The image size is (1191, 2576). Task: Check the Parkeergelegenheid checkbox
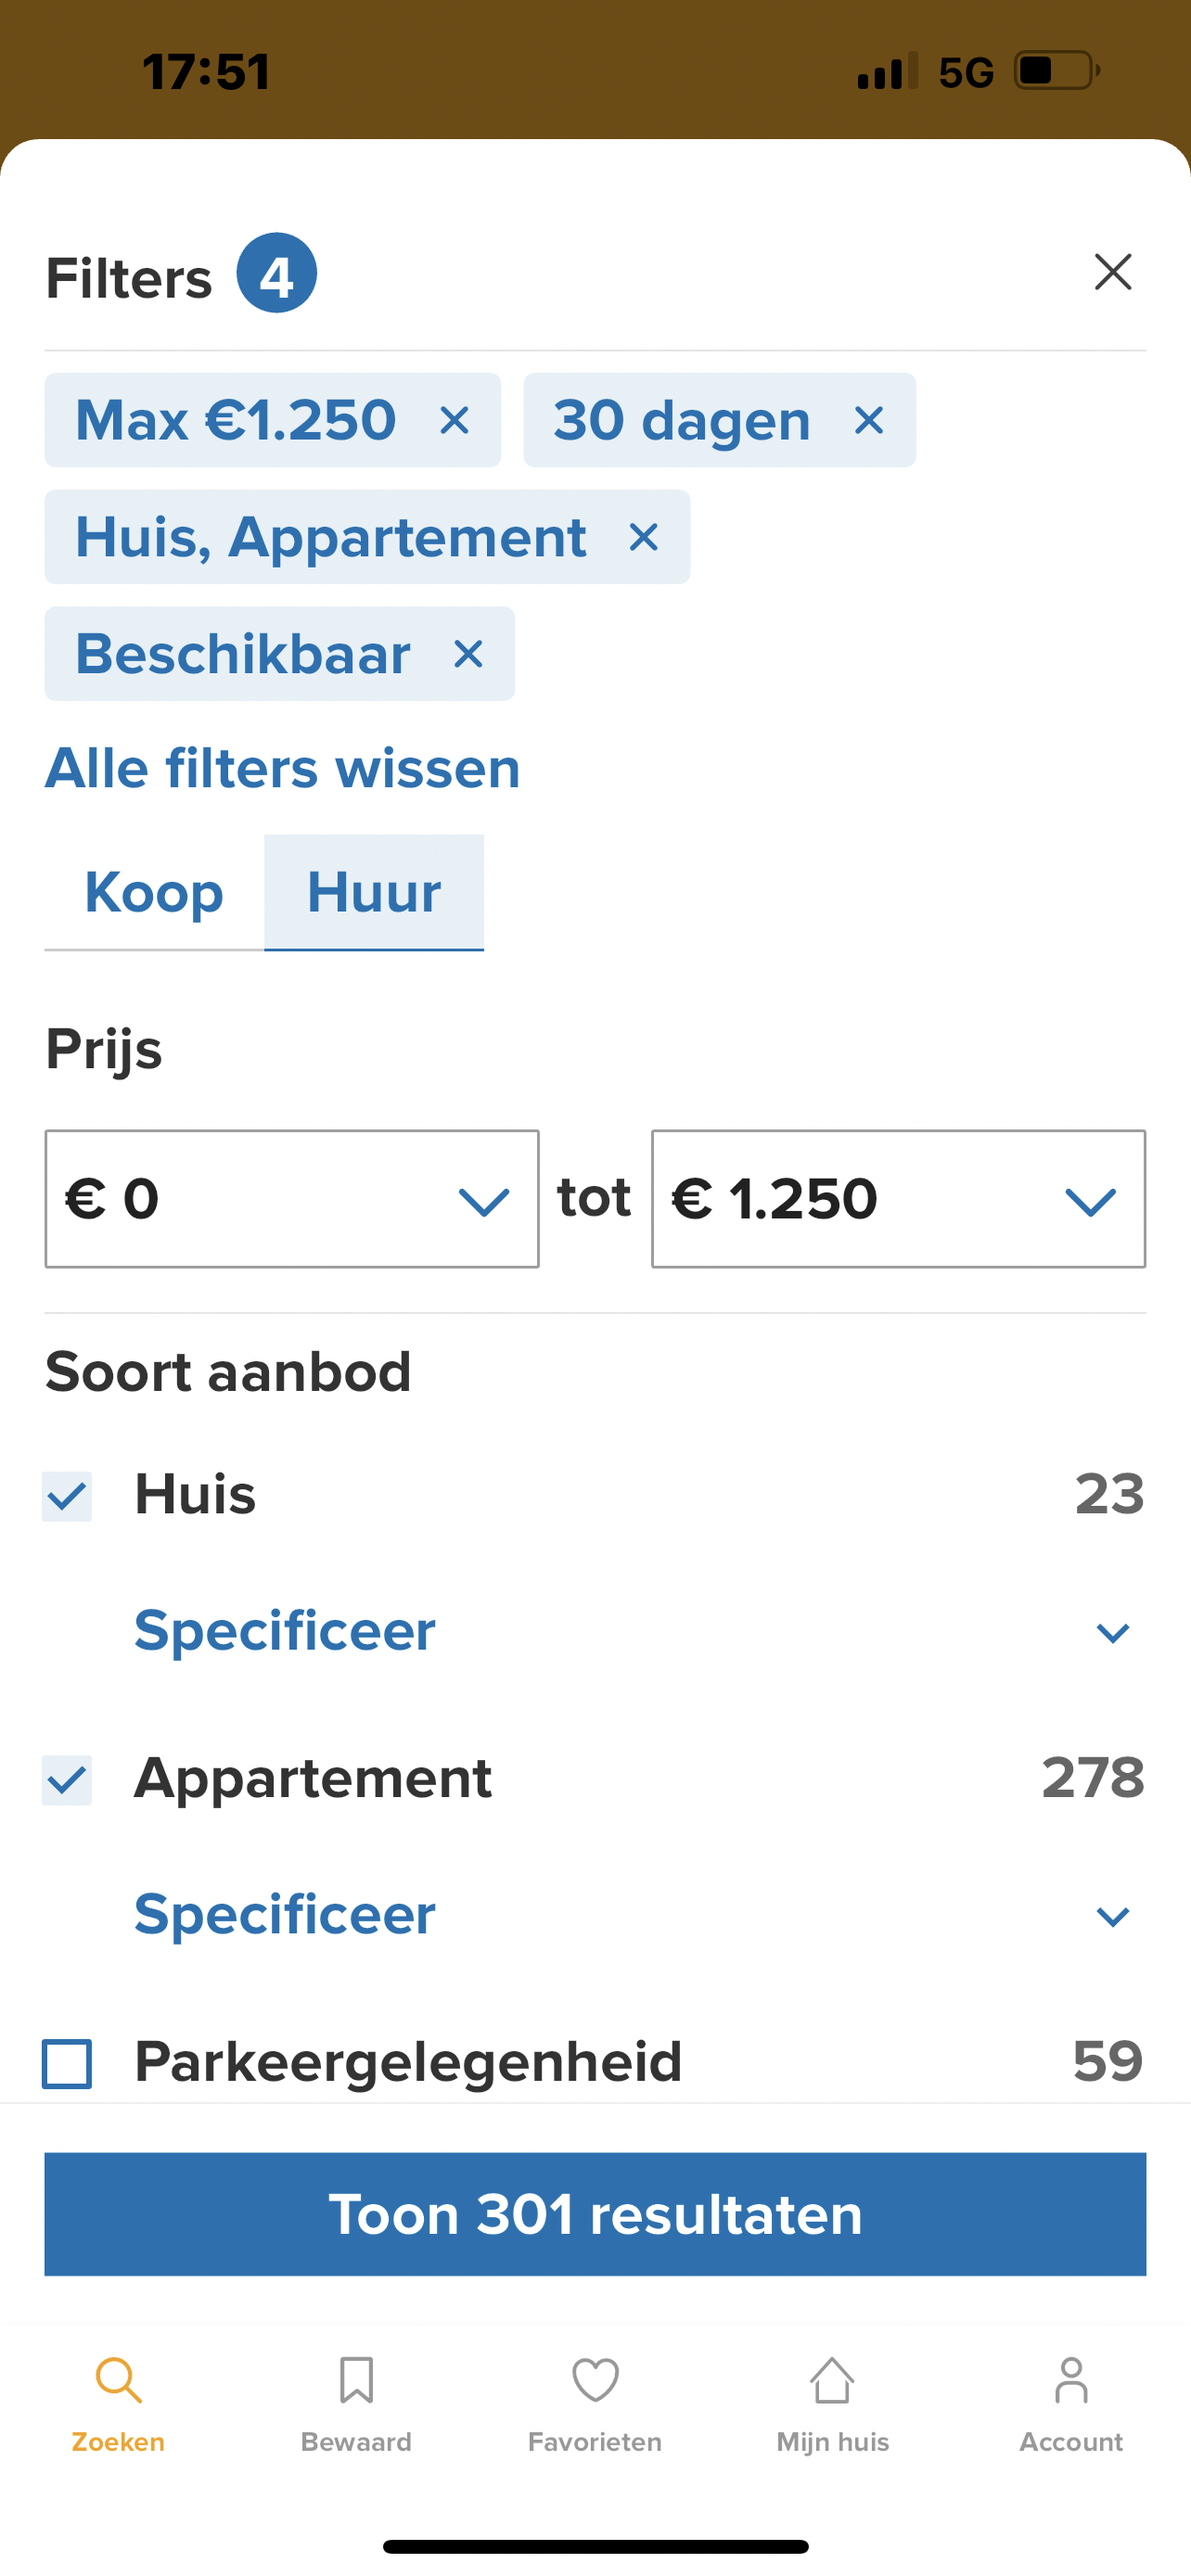point(67,2064)
